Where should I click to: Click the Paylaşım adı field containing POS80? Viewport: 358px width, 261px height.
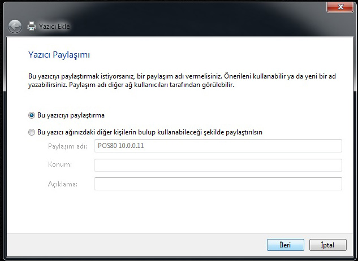pos(218,146)
